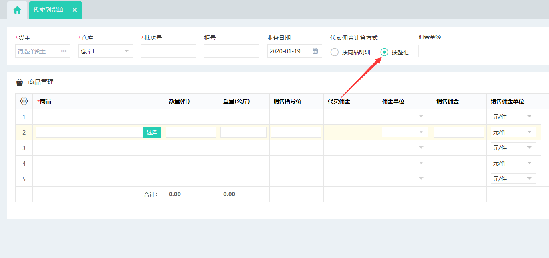549x258 pixels.
Task: Open row 5 销售佣金单位 元/件 dropdown
Action: [x=513, y=178]
